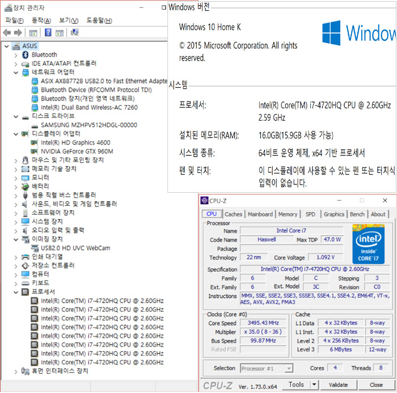Collapse the 프로세서 category
This screenshot has height=393, width=397.
pyautogui.click(x=16, y=293)
